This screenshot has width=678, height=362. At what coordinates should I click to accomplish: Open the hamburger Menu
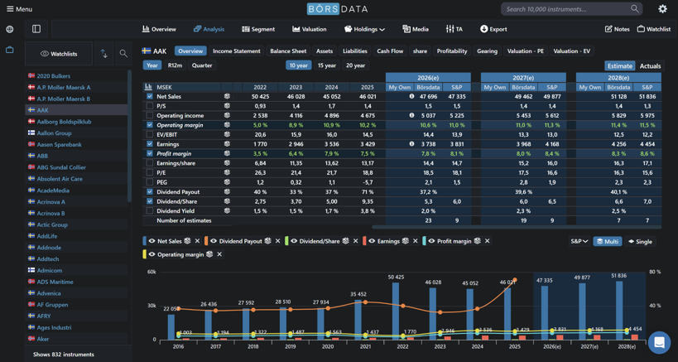tap(20, 9)
